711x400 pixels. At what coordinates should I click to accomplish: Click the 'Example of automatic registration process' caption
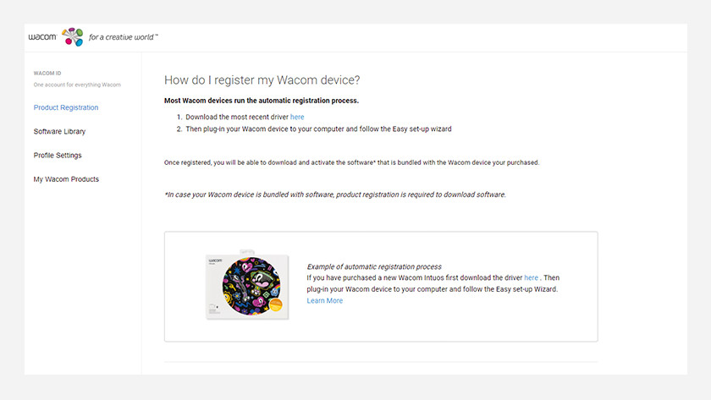coord(374,266)
